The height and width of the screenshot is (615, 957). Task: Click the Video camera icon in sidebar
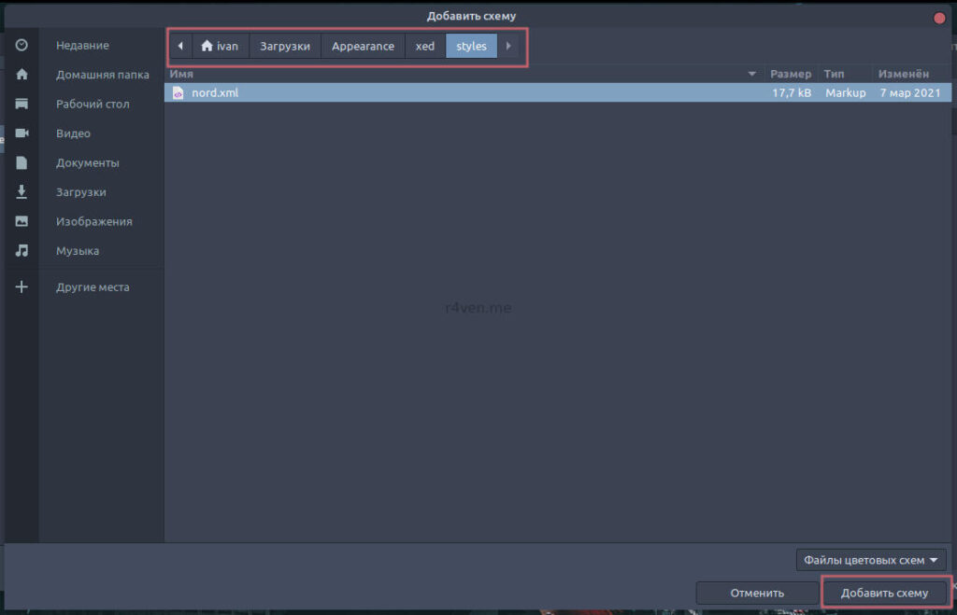21,133
